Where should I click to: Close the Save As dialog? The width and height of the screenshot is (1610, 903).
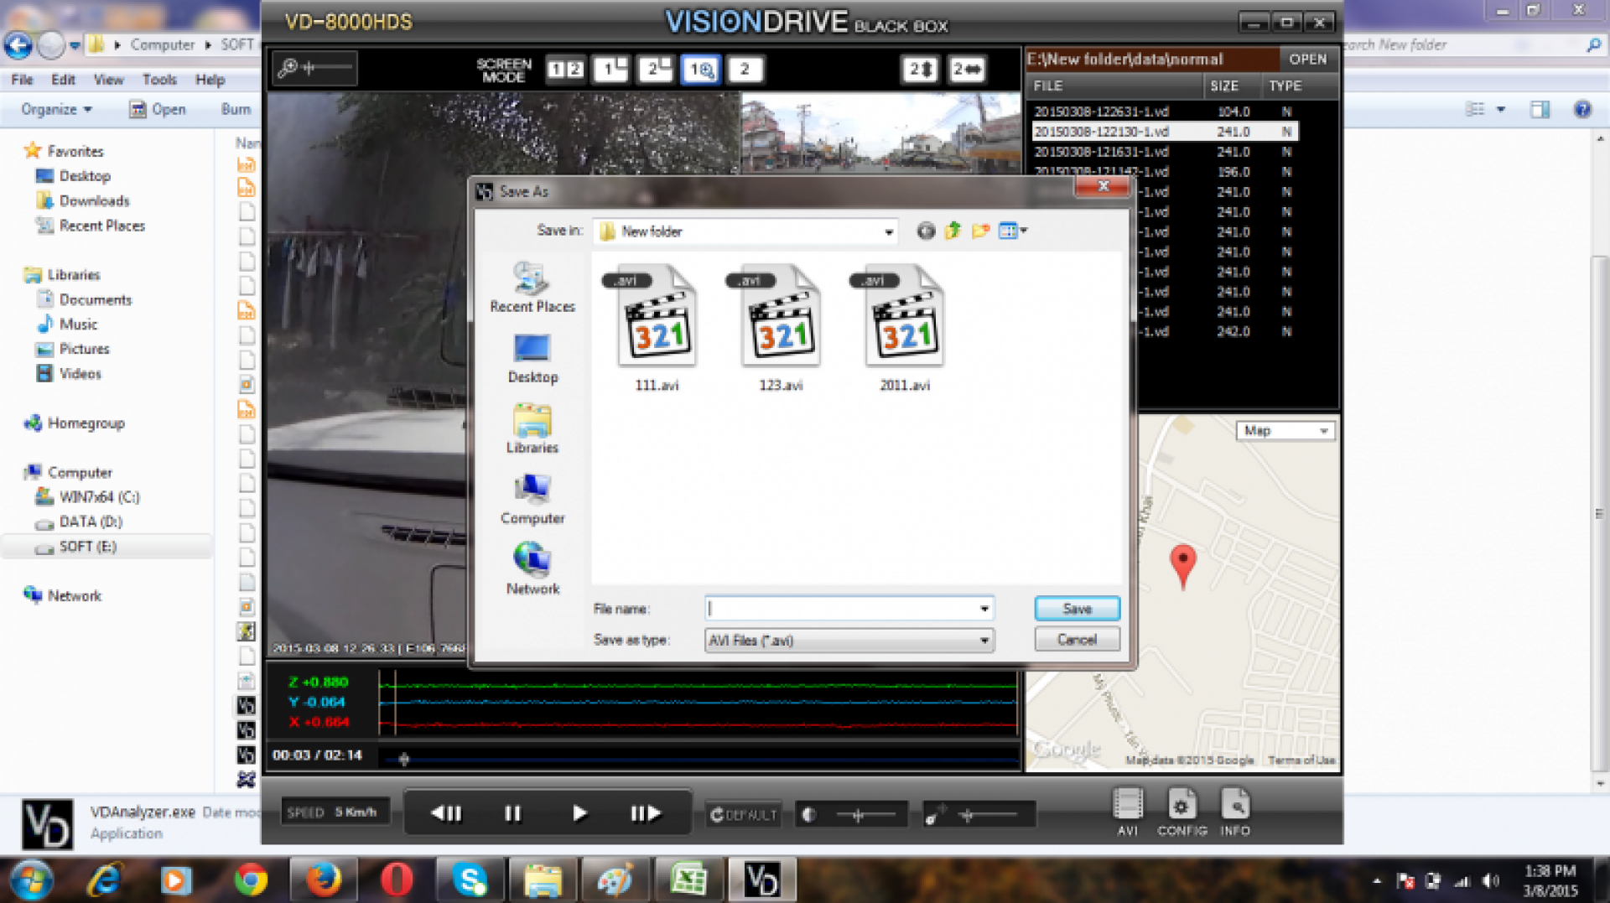click(1104, 186)
